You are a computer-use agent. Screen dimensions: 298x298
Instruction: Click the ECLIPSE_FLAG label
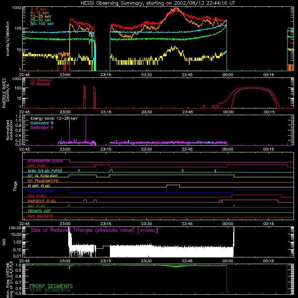click(41, 191)
